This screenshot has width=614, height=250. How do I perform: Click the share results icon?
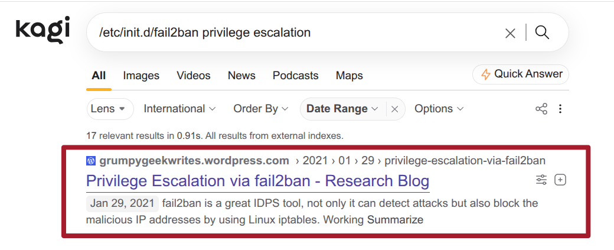point(541,109)
